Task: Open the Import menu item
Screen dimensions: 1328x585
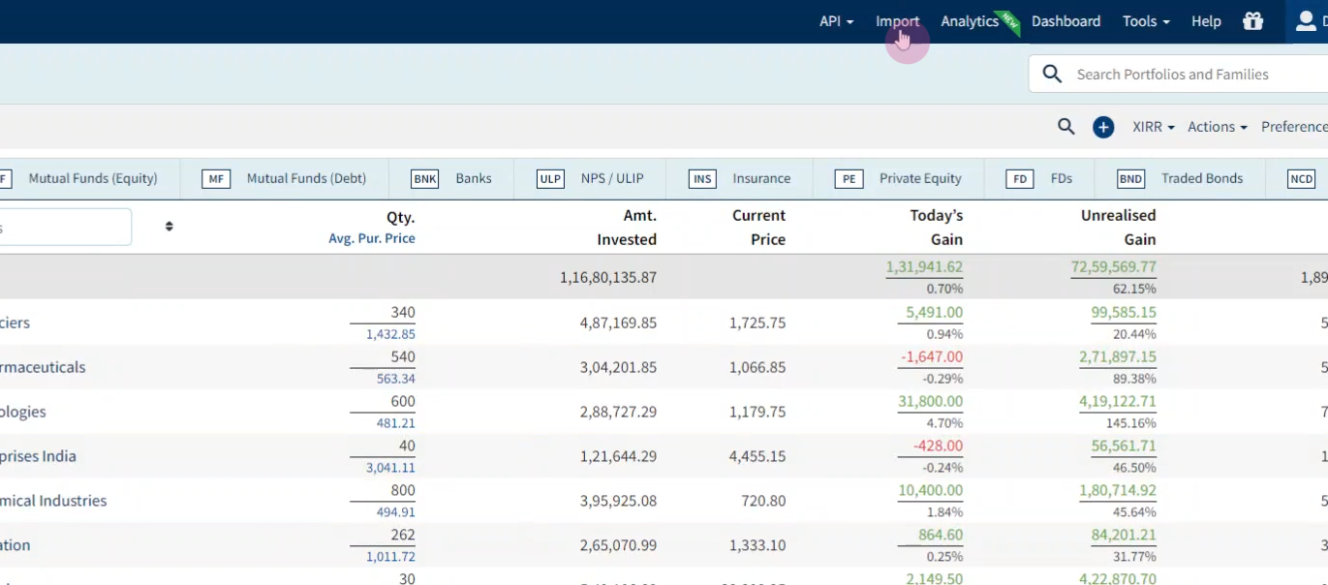Action: [898, 21]
